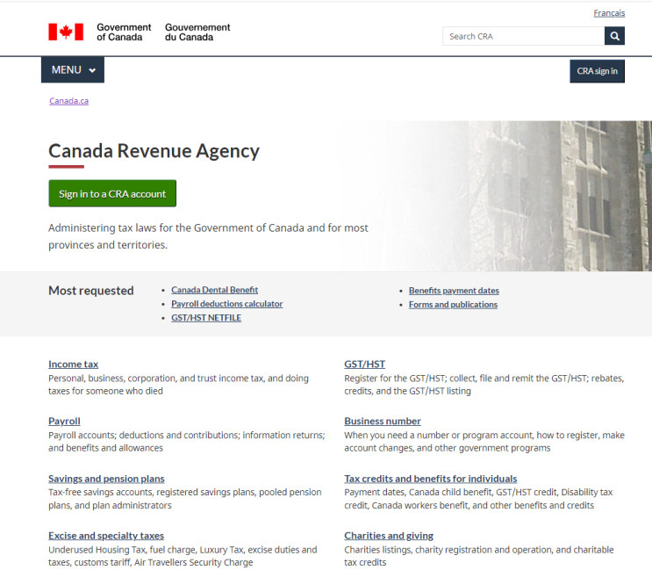Open Forms and publications link
The height and width of the screenshot is (570, 652).
coord(453,305)
